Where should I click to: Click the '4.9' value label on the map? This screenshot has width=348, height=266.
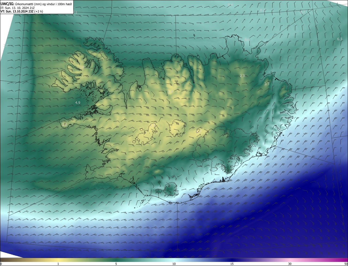tap(77, 103)
